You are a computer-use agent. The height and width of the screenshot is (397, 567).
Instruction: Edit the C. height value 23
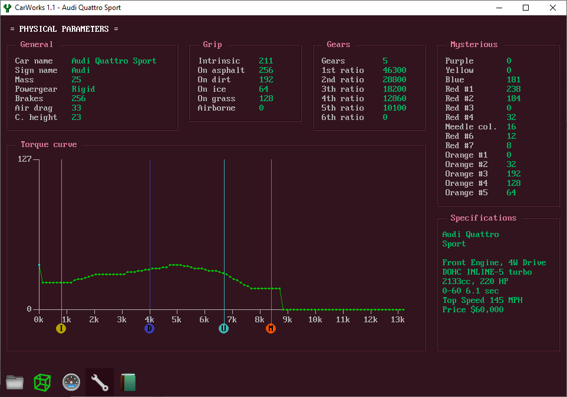pos(76,117)
